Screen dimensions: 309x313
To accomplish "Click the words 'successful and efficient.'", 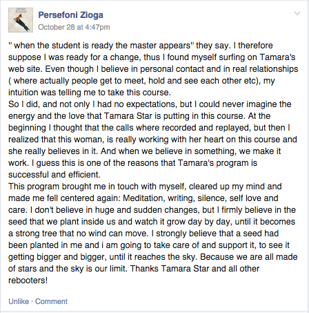I will (x=54, y=175).
